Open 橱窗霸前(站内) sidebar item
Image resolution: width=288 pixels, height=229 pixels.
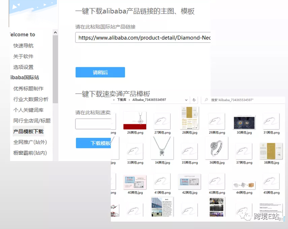(30, 153)
